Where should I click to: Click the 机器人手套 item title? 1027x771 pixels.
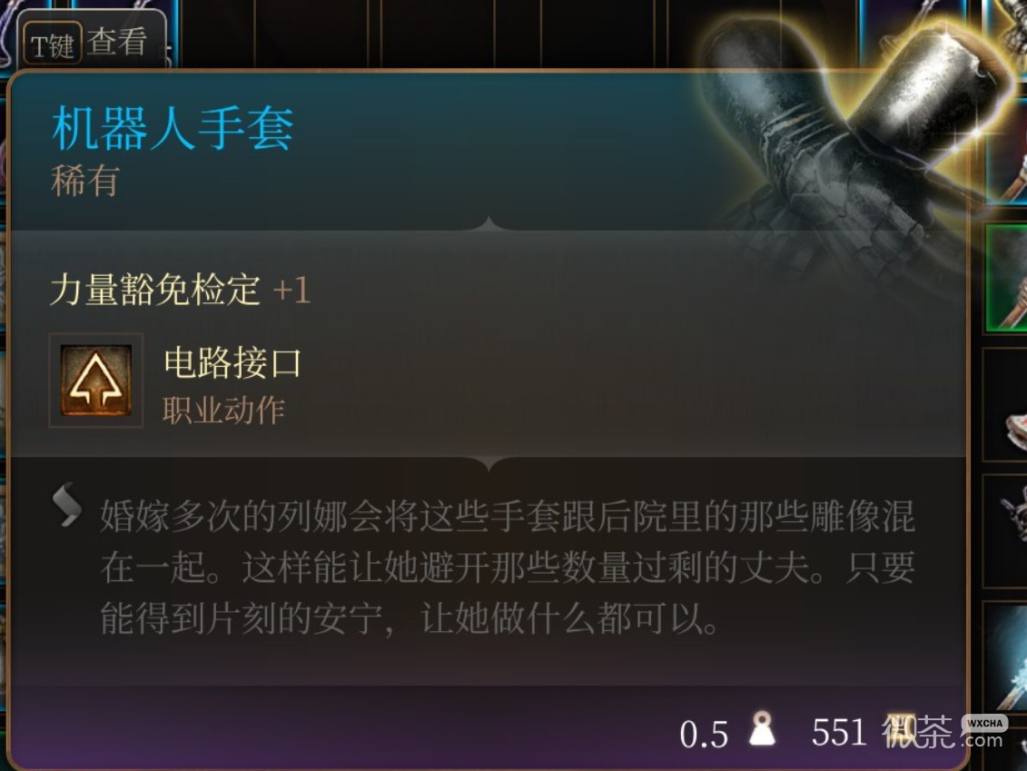(x=173, y=128)
